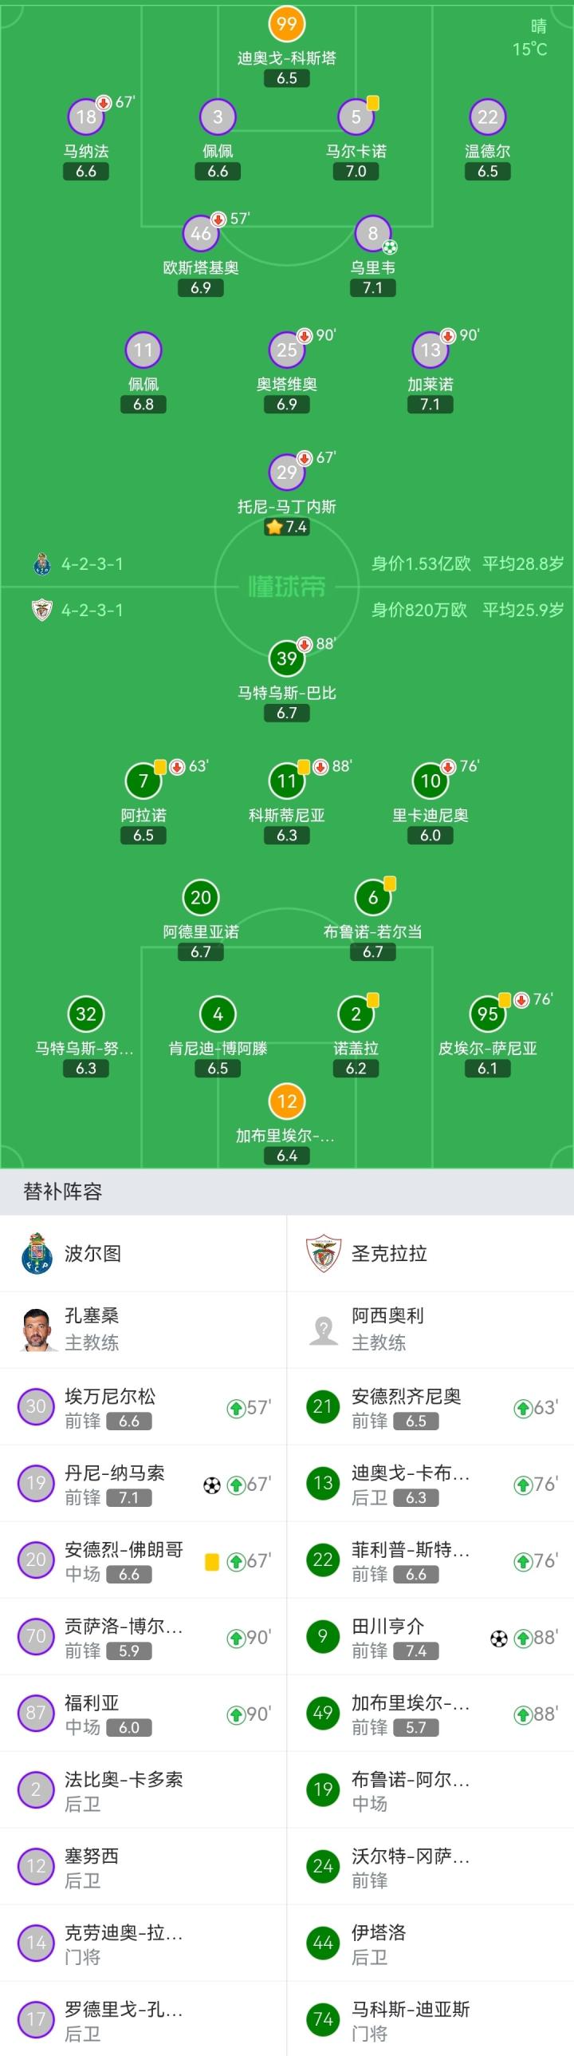The height and width of the screenshot is (2056, 574).
Task: Tap player number 39 马特乌斯-巴比 circle
Action: point(286,658)
